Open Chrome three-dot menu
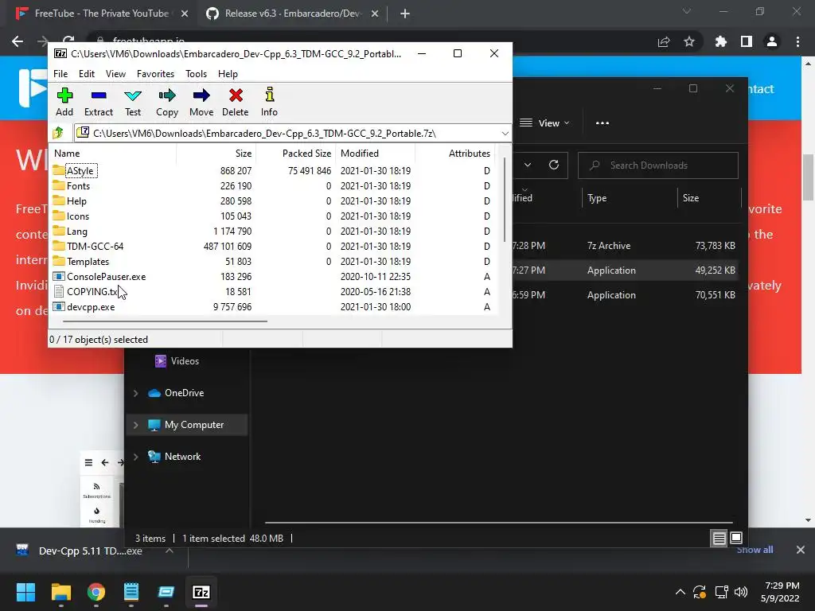The image size is (815, 611). point(797,41)
